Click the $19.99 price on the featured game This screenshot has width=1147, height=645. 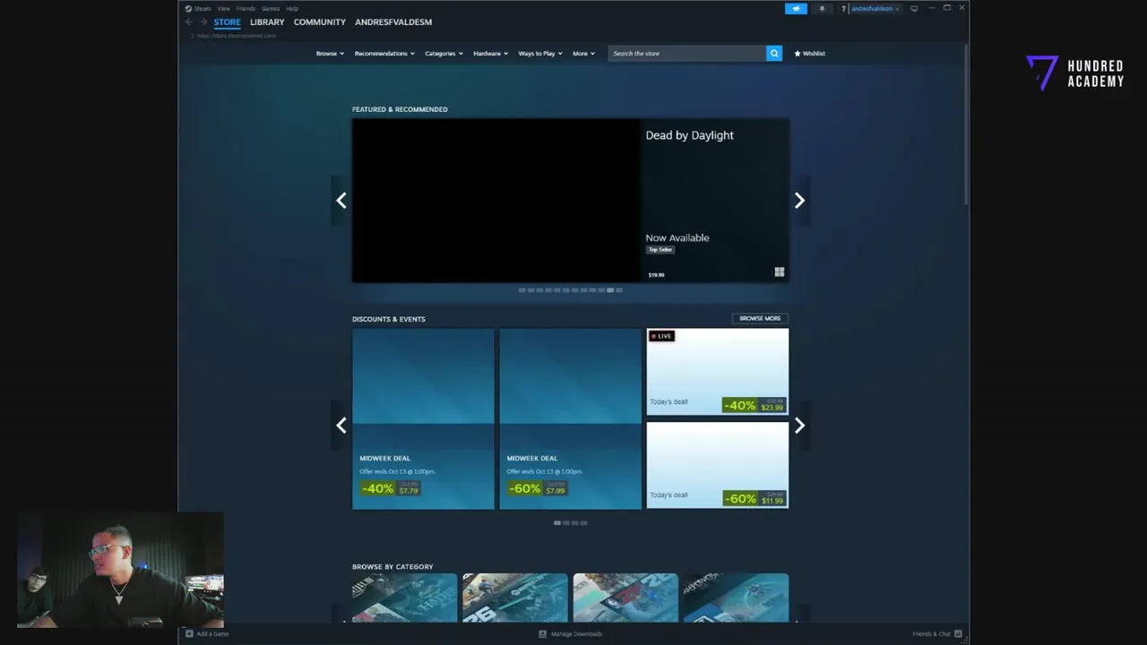tap(657, 275)
